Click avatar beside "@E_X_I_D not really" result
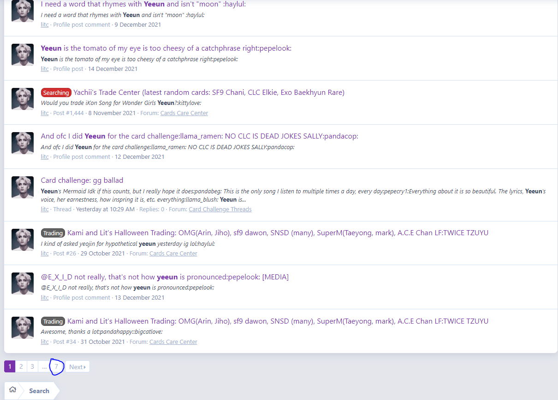Image resolution: width=558 pixels, height=400 pixels. pyautogui.click(x=23, y=284)
